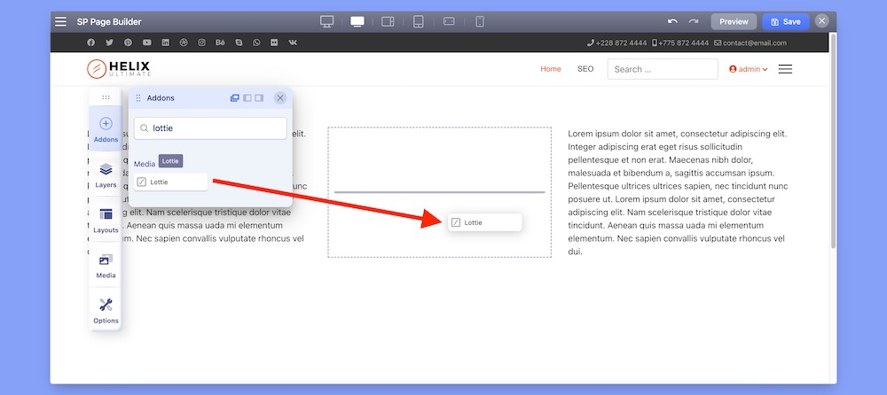Viewport: 887px width, 395px height.
Task: Open the SP Page Builder hamburger menu
Action: click(x=60, y=21)
